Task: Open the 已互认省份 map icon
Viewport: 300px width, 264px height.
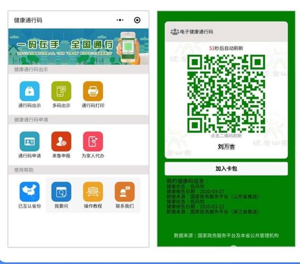Action: (x=30, y=192)
